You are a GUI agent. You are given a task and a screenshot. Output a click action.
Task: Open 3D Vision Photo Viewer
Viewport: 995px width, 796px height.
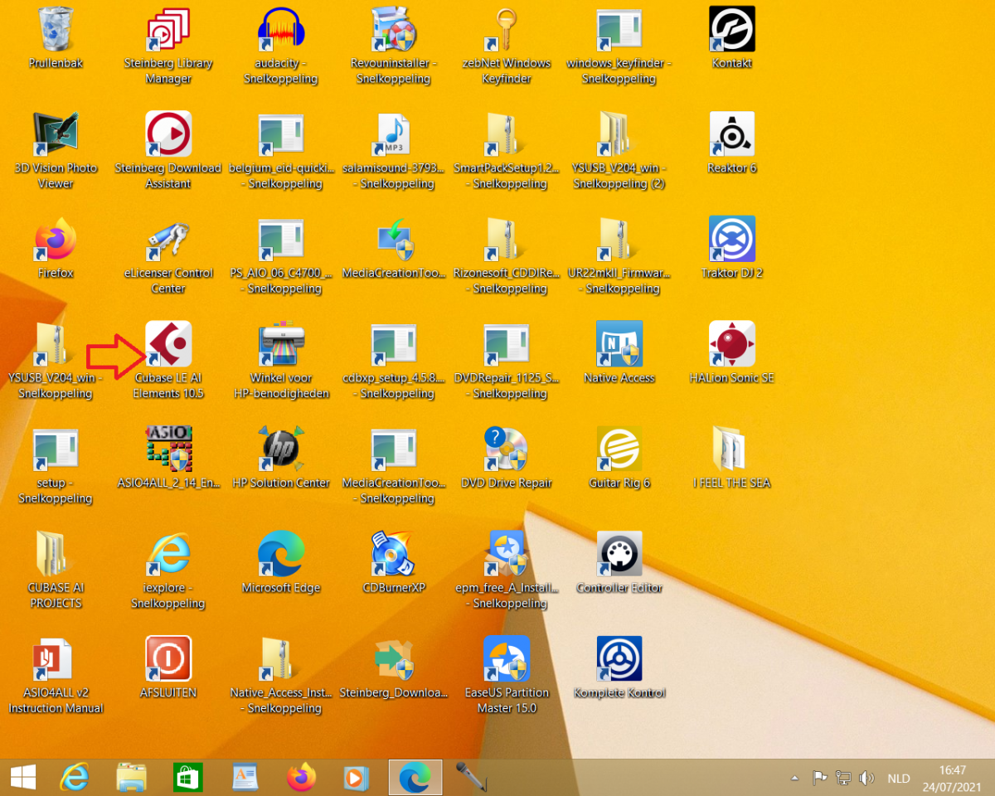coord(56,134)
